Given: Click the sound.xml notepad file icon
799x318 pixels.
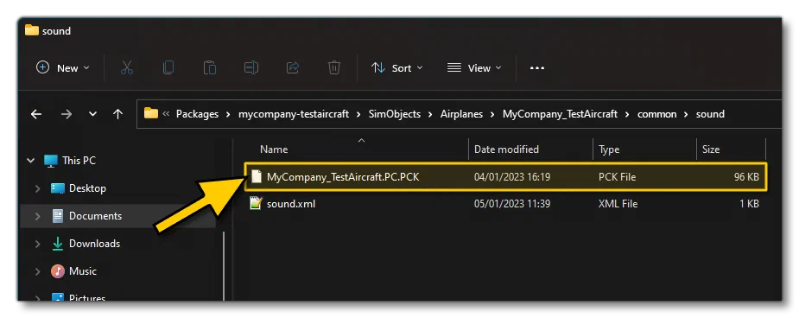Looking at the screenshot, I should [x=256, y=203].
